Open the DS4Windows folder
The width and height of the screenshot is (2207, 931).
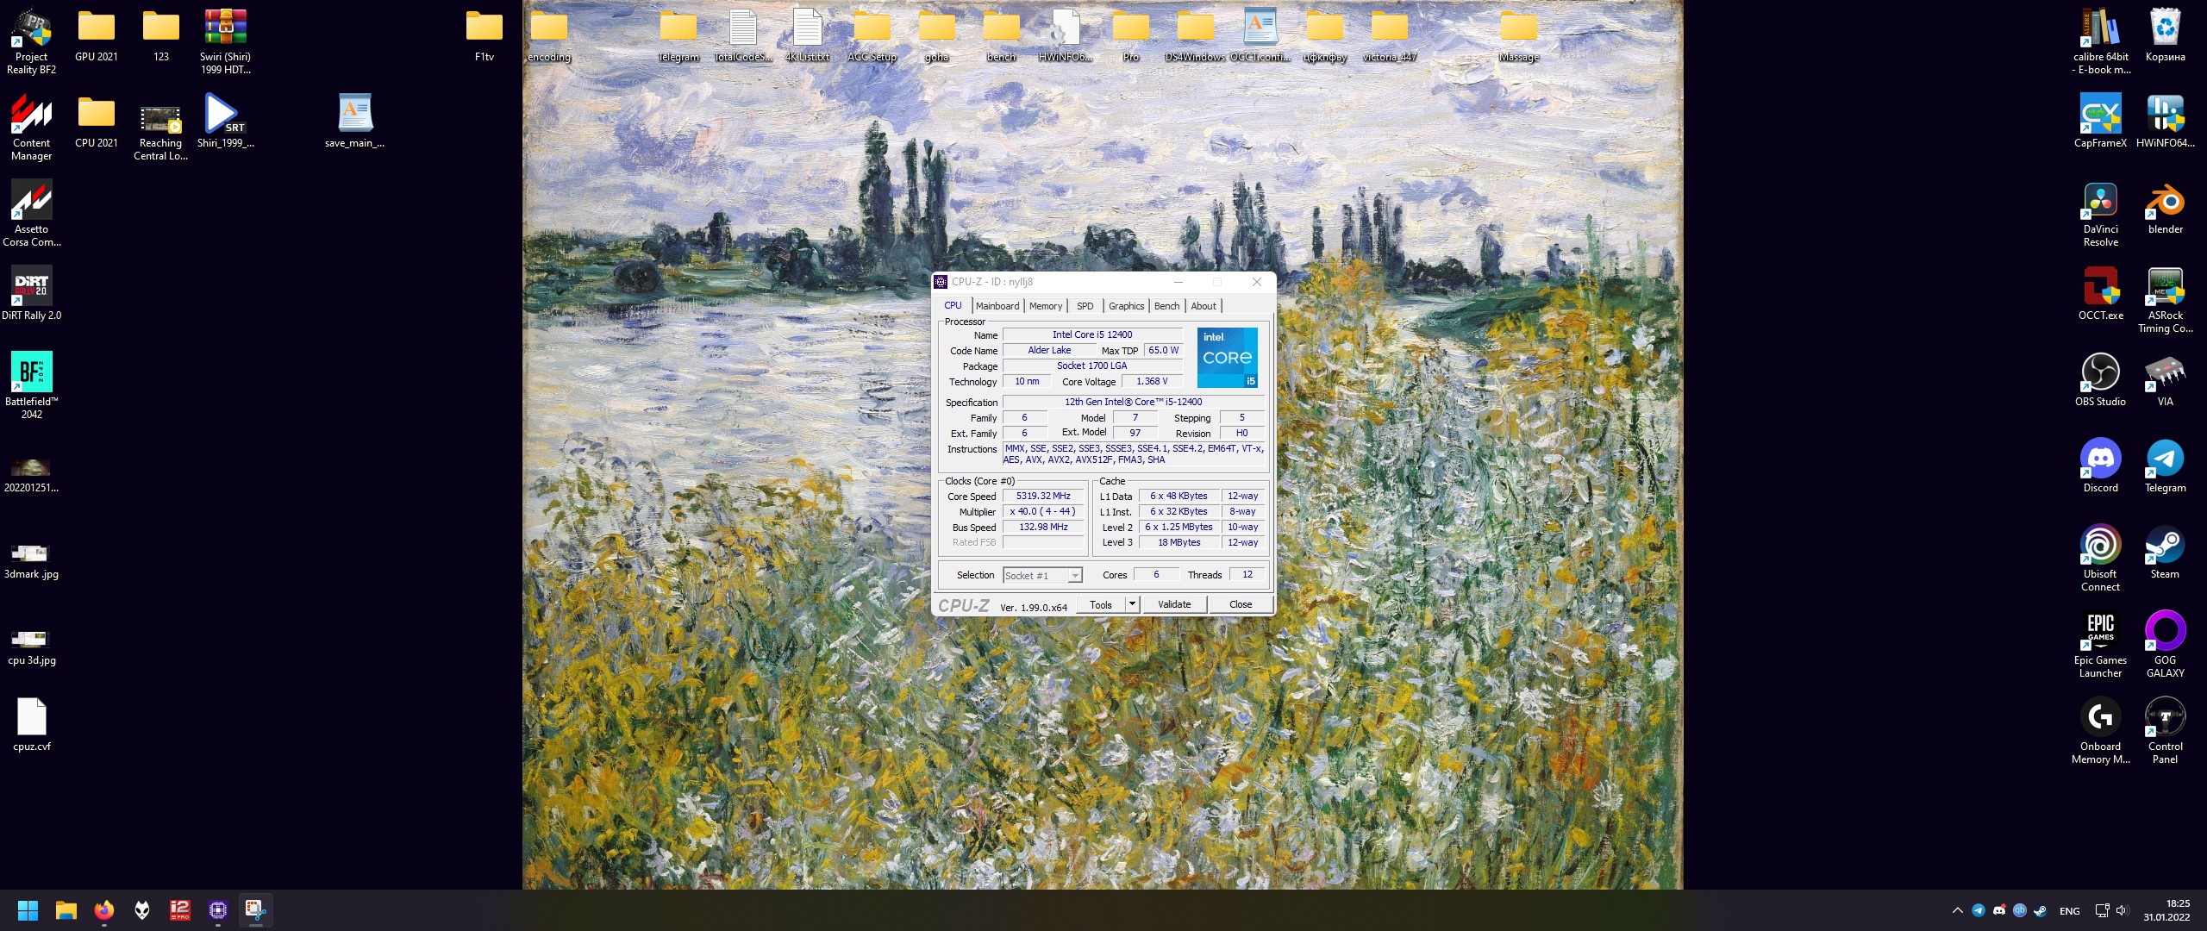[1195, 34]
